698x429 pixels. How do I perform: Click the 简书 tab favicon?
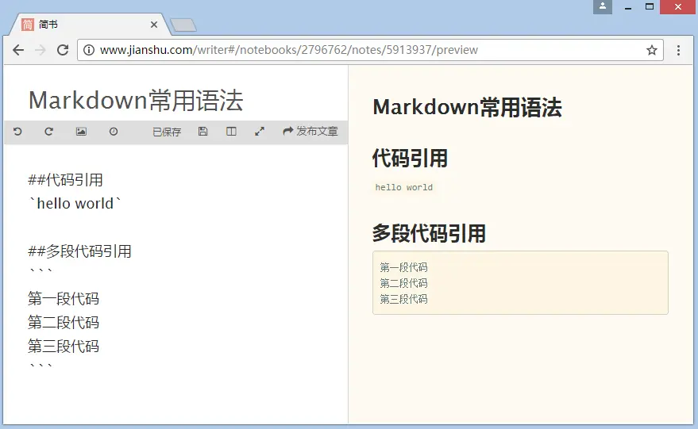28,25
